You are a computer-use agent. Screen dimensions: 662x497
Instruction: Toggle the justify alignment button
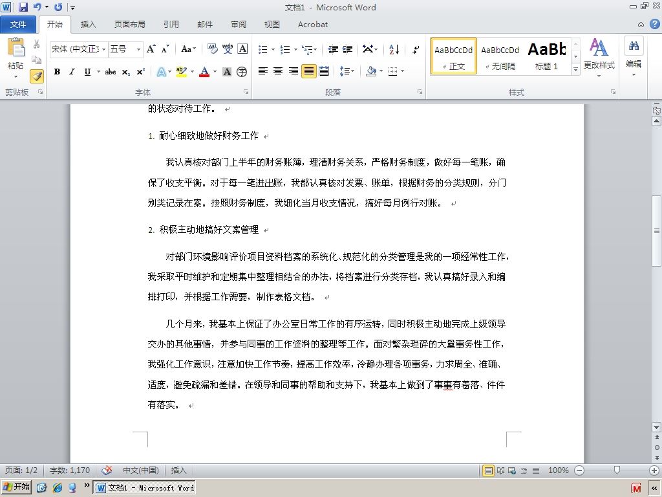coord(308,71)
